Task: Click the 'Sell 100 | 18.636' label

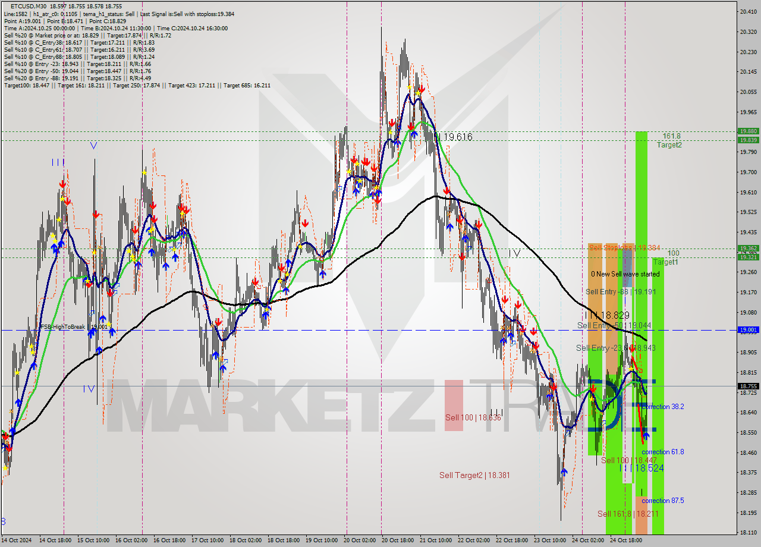Action: point(473,418)
